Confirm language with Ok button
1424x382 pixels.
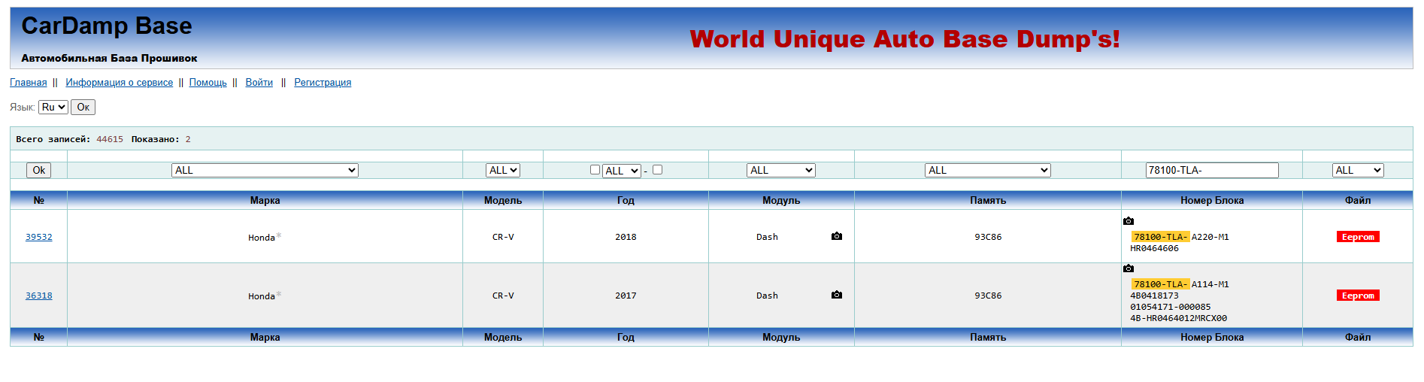point(83,107)
